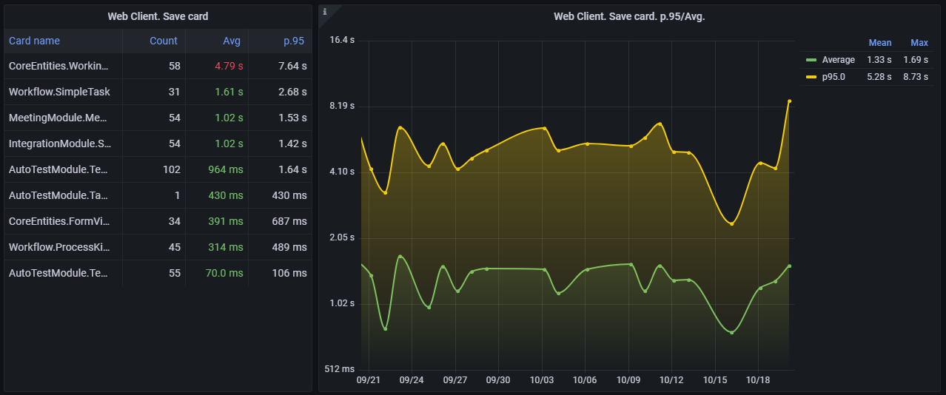
Task: Click the CoreEntities.FormVi... card name cell
Action: pyautogui.click(x=58, y=221)
